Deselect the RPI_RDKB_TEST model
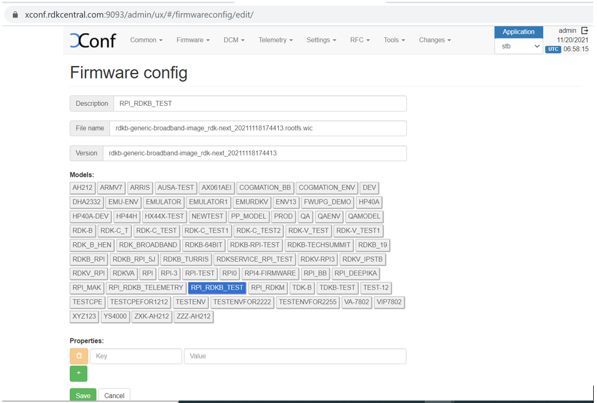 217,287
